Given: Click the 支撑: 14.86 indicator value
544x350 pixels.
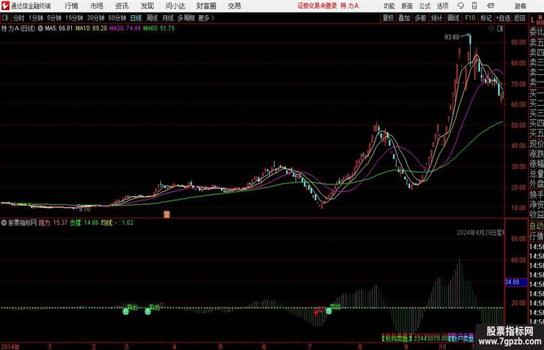Looking at the screenshot, I should [84, 223].
